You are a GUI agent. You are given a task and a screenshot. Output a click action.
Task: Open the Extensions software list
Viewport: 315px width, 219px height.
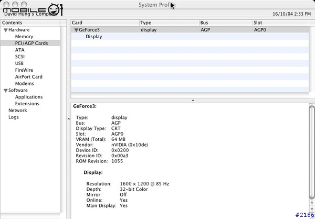tap(27, 104)
